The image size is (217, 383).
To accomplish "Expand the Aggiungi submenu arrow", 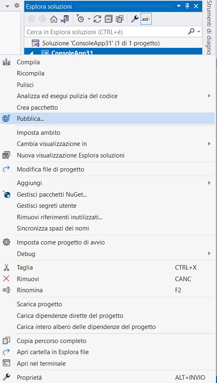I will pos(209,183).
